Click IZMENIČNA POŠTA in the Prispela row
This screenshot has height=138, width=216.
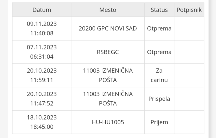pyautogui.click(x=108, y=99)
